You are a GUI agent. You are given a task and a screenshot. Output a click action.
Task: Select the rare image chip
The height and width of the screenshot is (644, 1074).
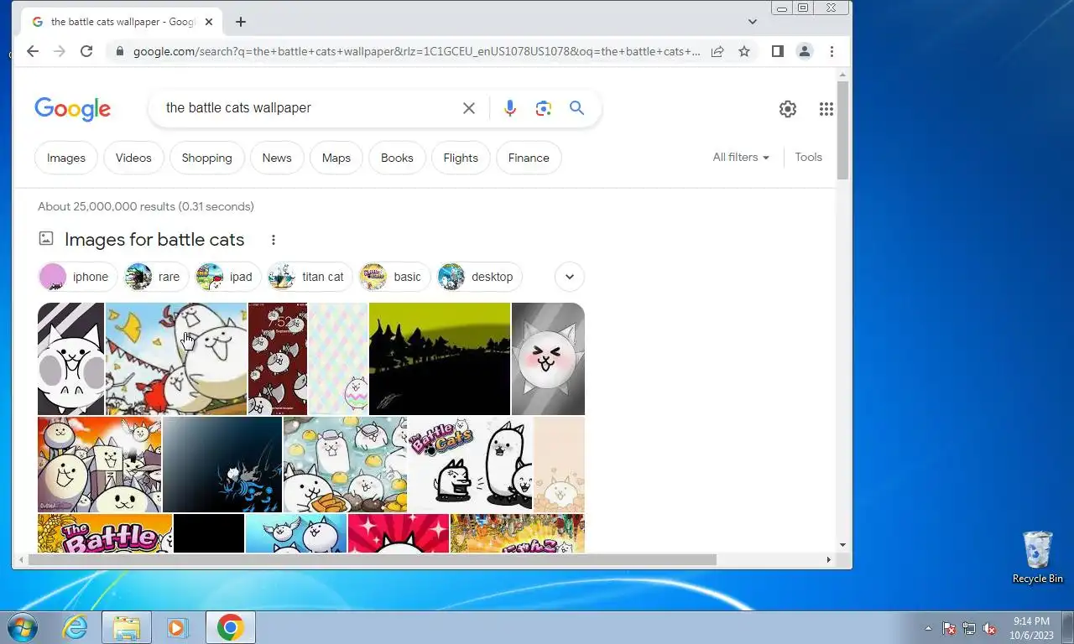(154, 277)
